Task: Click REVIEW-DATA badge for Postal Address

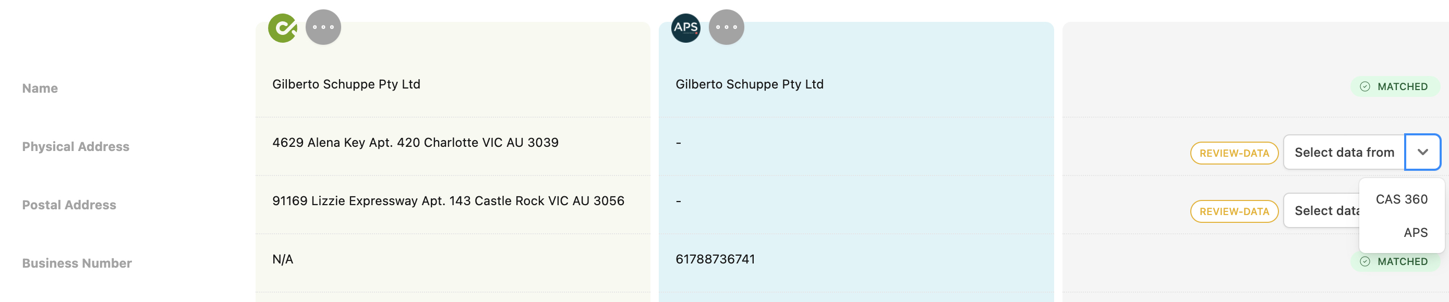Action: [x=1234, y=211]
